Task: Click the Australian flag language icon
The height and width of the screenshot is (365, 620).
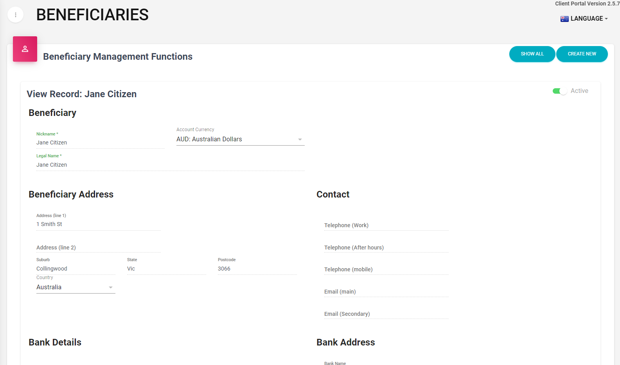Action: pyautogui.click(x=564, y=19)
